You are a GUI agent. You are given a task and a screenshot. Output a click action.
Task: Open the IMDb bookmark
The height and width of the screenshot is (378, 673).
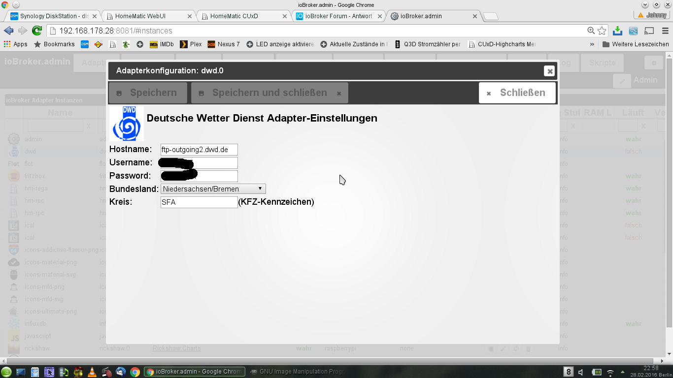point(162,44)
